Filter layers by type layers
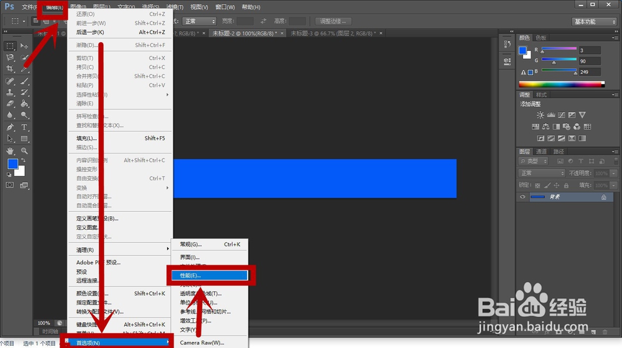 coord(581,162)
